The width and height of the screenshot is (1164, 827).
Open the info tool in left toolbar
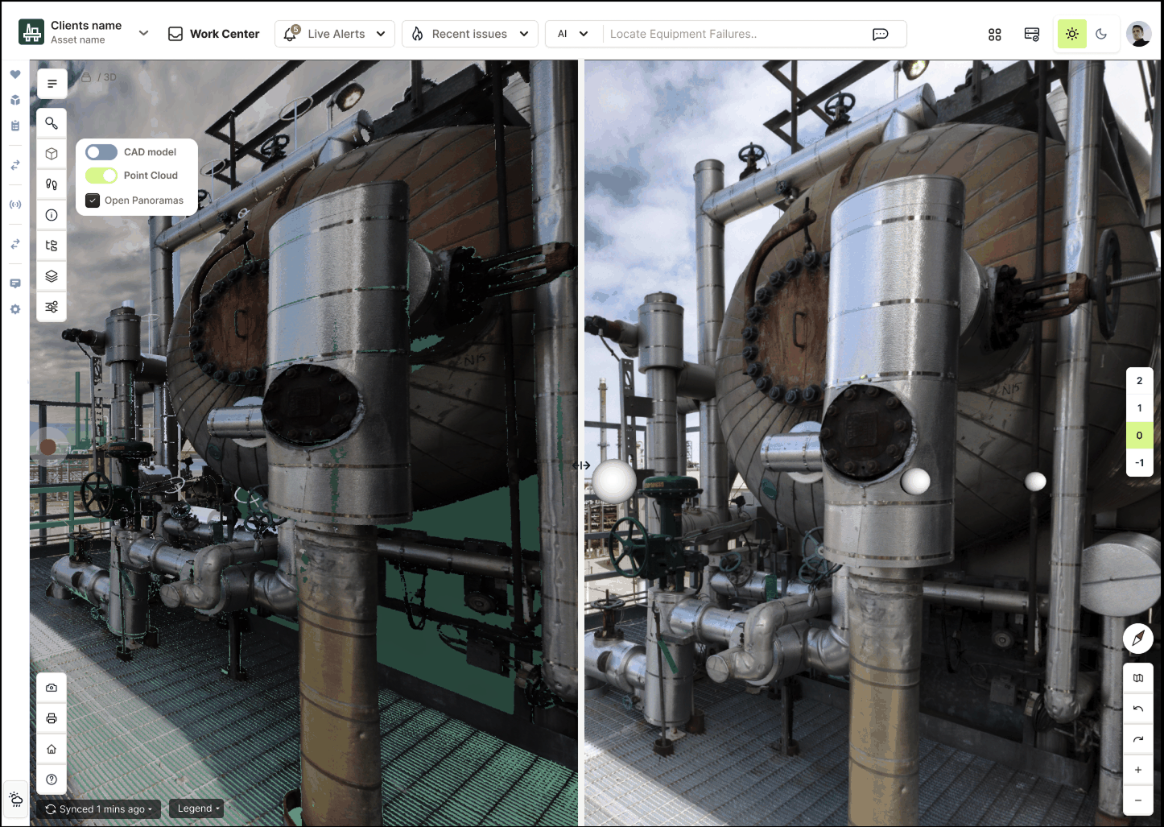point(52,215)
